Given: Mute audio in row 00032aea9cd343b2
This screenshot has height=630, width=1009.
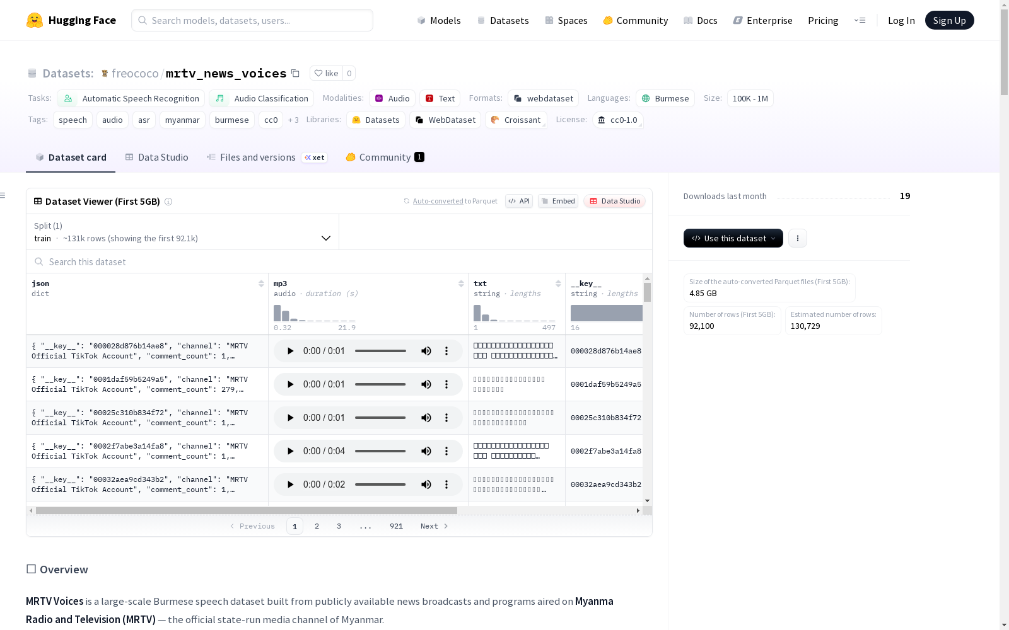Looking at the screenshot, I should click(x=426, y=484).
